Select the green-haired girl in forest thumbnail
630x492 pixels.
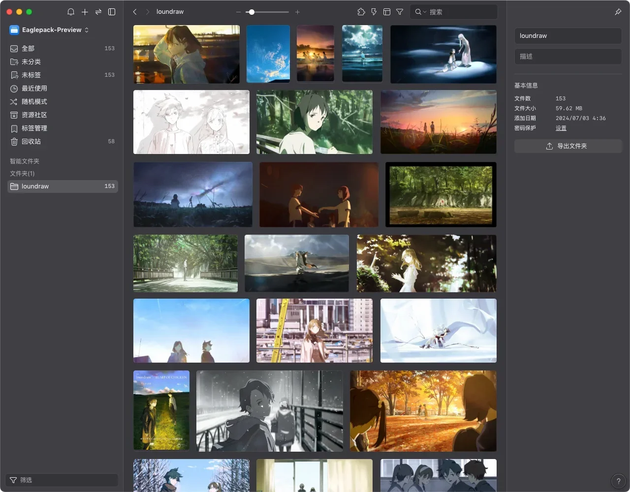point(315,122)
